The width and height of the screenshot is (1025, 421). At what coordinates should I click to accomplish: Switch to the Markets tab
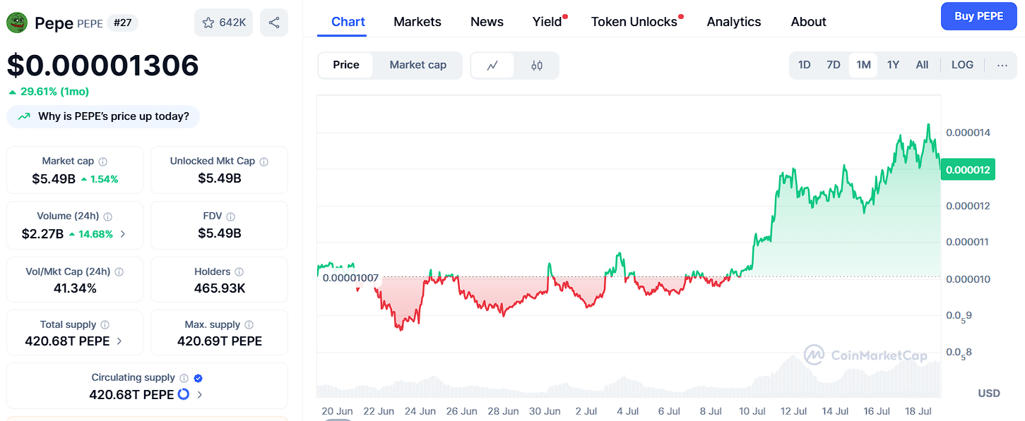pyautogui.click(x=417, y=22)
